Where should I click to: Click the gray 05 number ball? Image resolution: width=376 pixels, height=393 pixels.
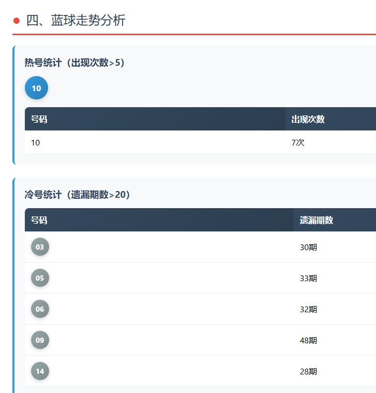(40, 278)
